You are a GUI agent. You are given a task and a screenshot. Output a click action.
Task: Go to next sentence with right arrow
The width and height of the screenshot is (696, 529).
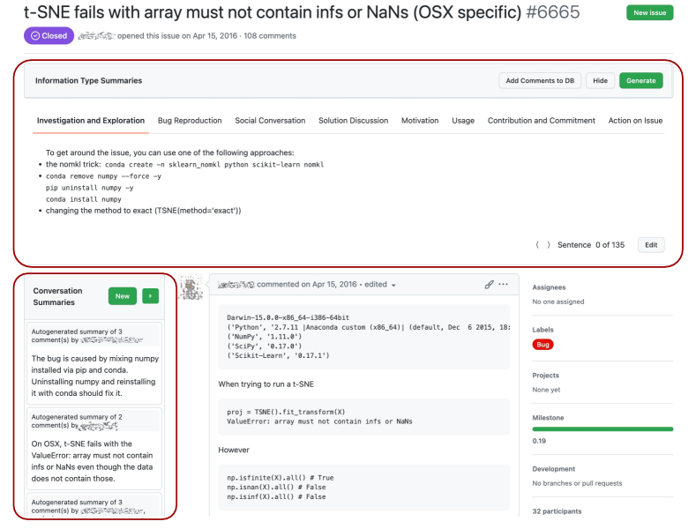(x=549, y=245)
